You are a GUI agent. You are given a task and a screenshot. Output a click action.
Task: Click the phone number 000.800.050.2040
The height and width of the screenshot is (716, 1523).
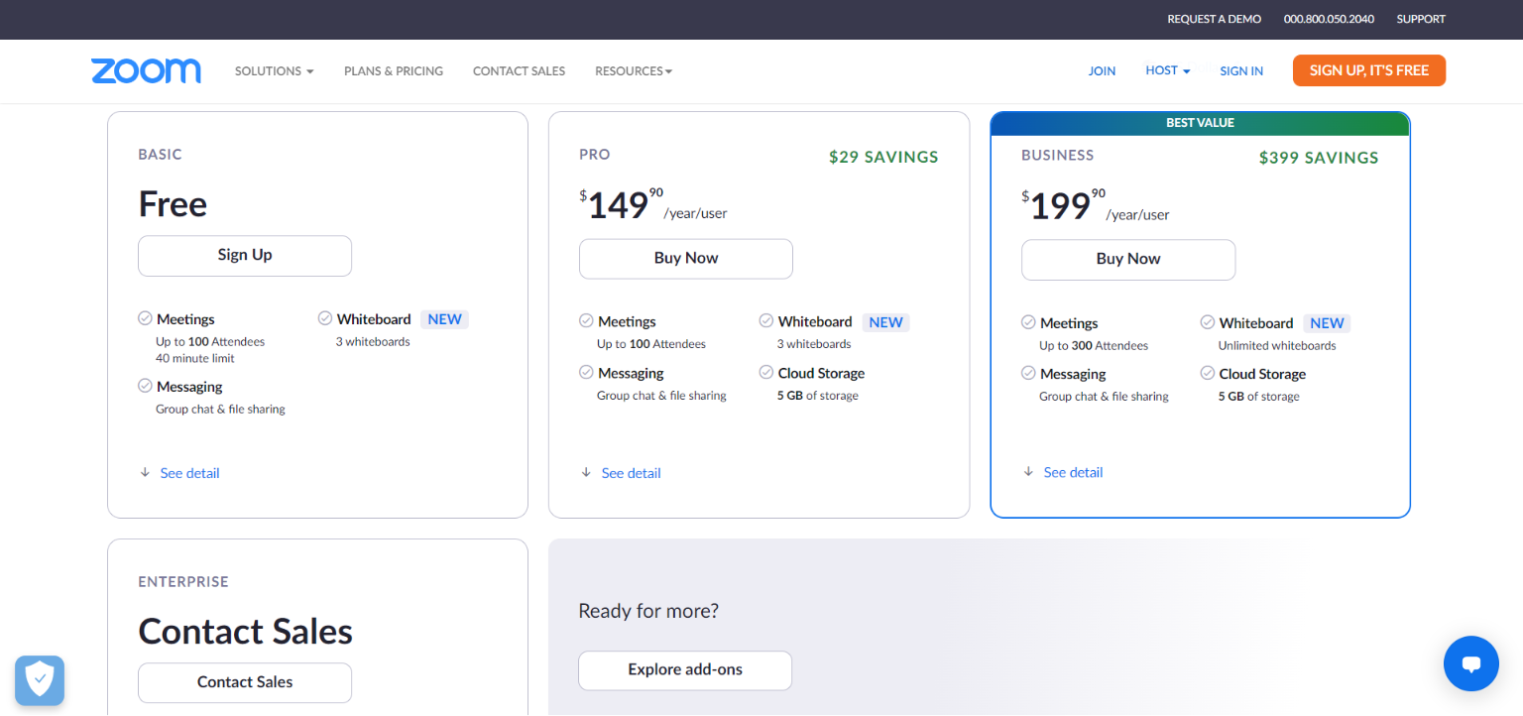tap(1329, 19)
